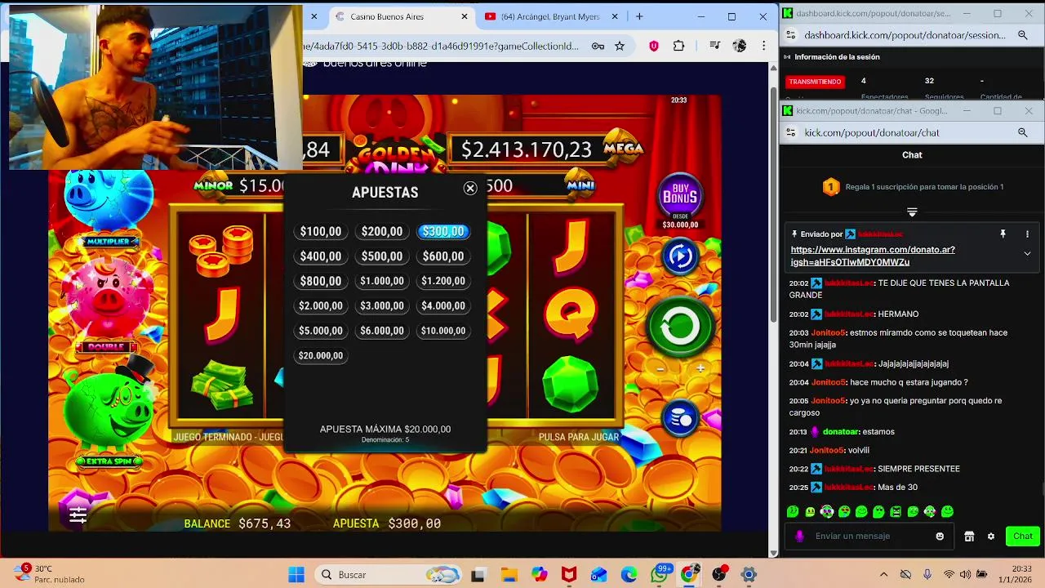Select the $200,00 bet
The width and height of the screenshot is (1045, 588).
[382, 232]
